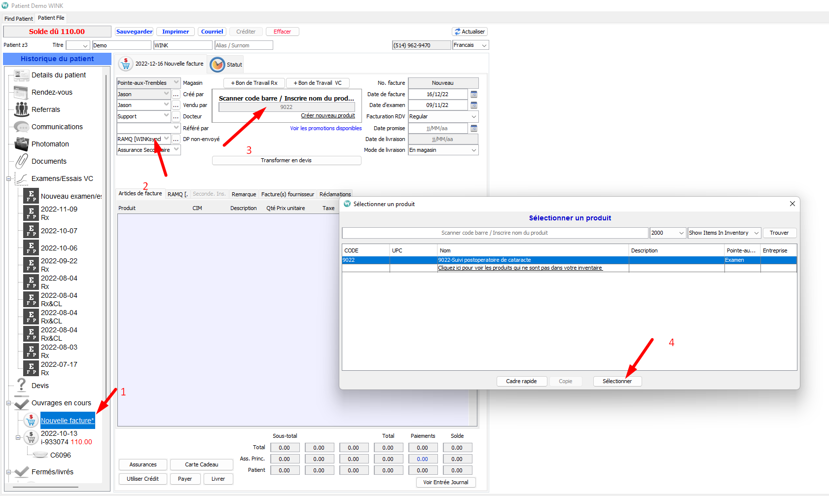This screenshot has width=829, height=496.
Task: Click the product search field in dialog
Action: tap(495, 233)
